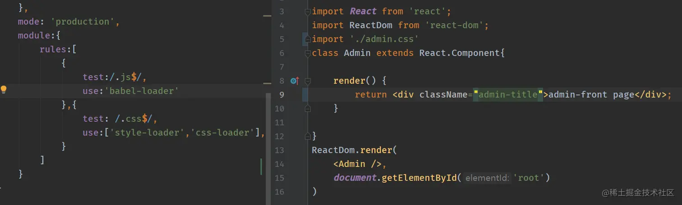Image resolution: width=682 pixels, height=205 pixels.
Task: Click the override gutter icon beside render()
Action: 295,81
